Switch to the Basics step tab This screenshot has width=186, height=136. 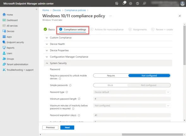49,30
